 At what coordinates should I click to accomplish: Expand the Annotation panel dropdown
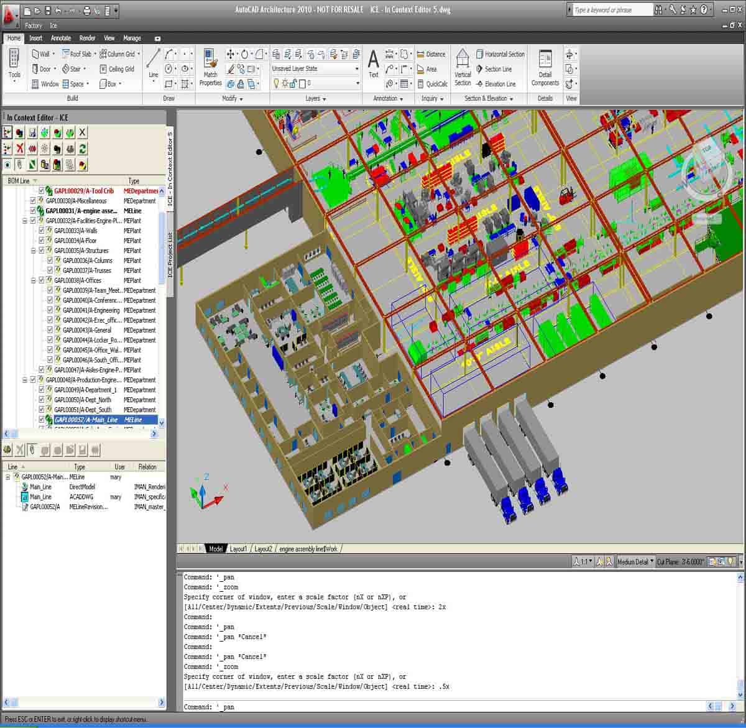[389, 98]
